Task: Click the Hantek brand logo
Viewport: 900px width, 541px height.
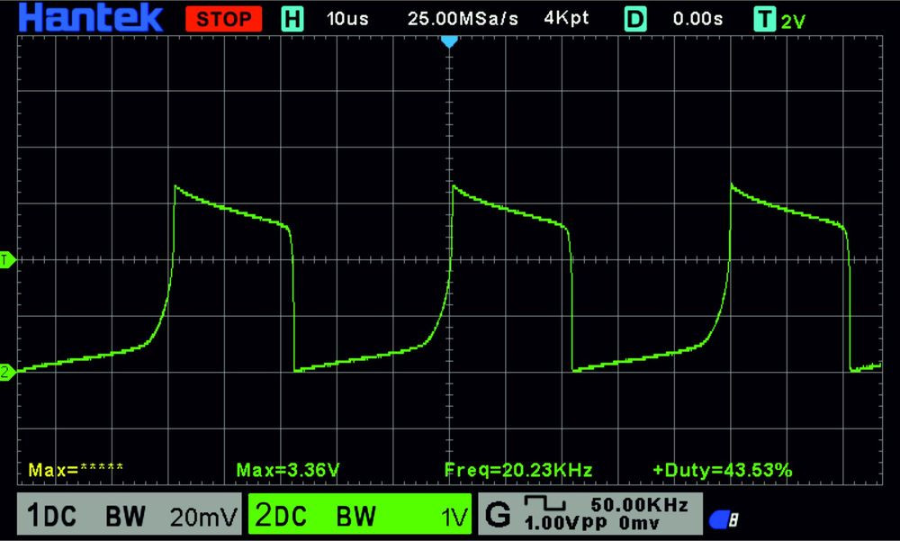Action: coord(91,17)
